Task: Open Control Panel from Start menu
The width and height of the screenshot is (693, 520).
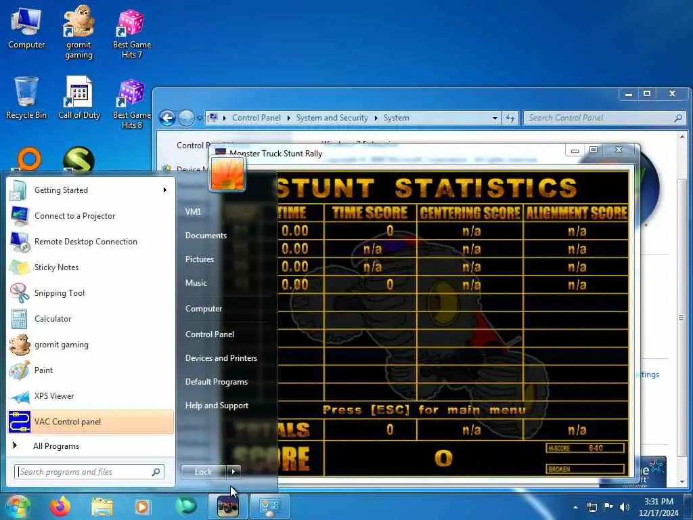Action: [210, 334]
